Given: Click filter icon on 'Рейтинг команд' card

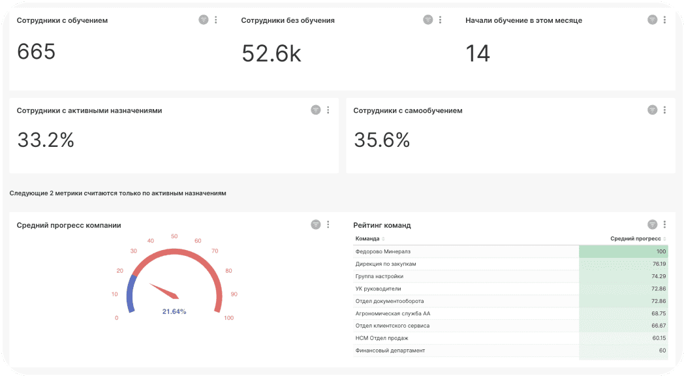Looking at the screenshot, I should pyautogui.click(x=652, y=224).
